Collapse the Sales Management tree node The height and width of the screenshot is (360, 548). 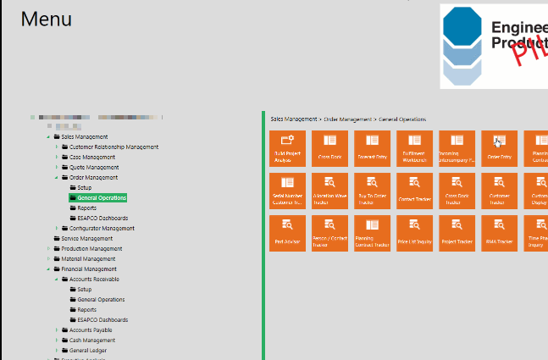pyautogui.click(x=48, y=137)
